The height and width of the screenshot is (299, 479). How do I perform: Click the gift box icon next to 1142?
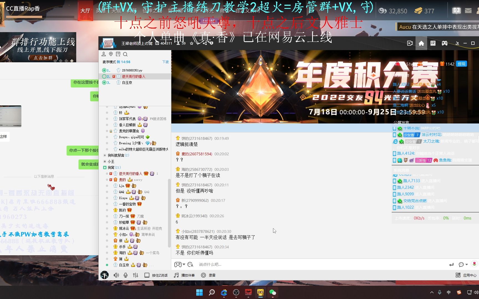442,64
